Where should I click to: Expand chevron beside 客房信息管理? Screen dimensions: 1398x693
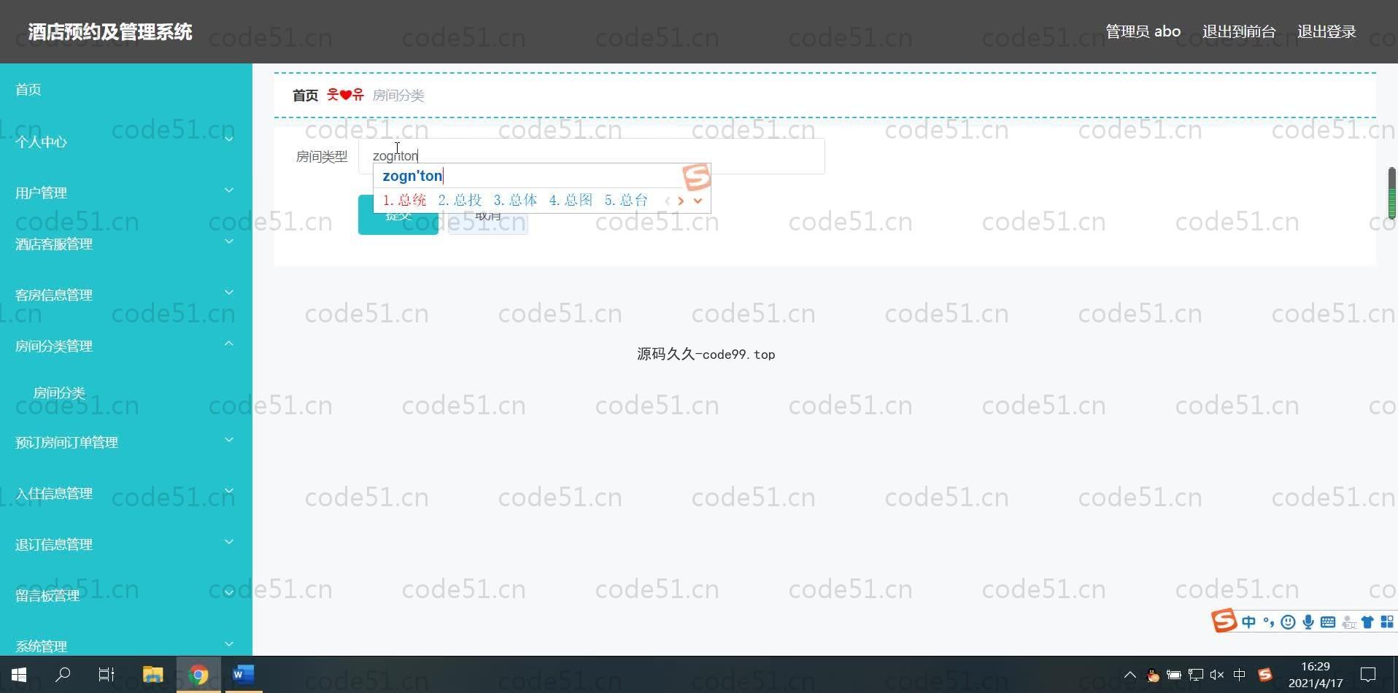(229, 293)
